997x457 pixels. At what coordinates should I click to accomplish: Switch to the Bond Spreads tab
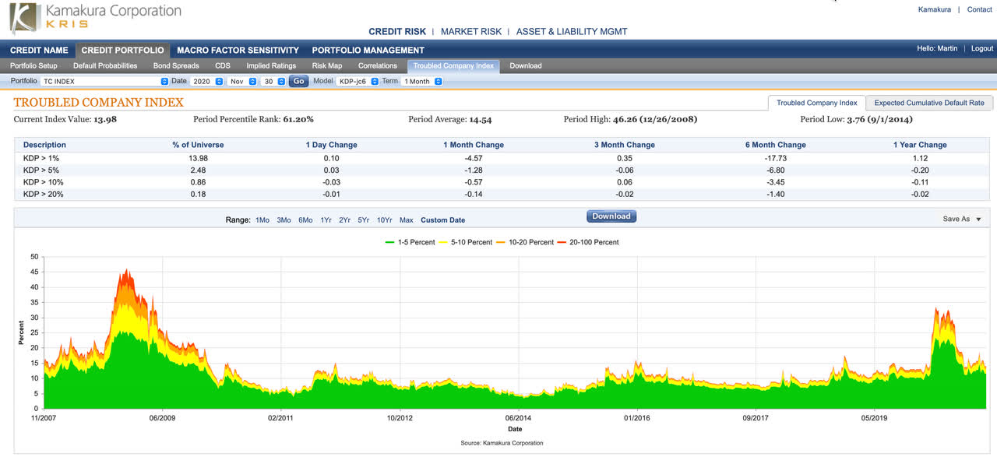tap(176, 66)
